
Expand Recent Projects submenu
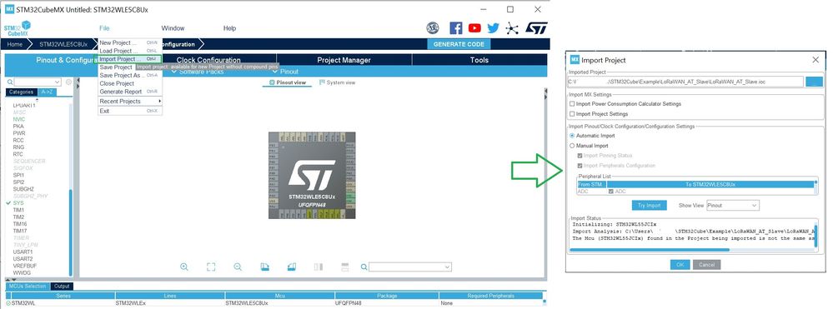pos(130,102)
